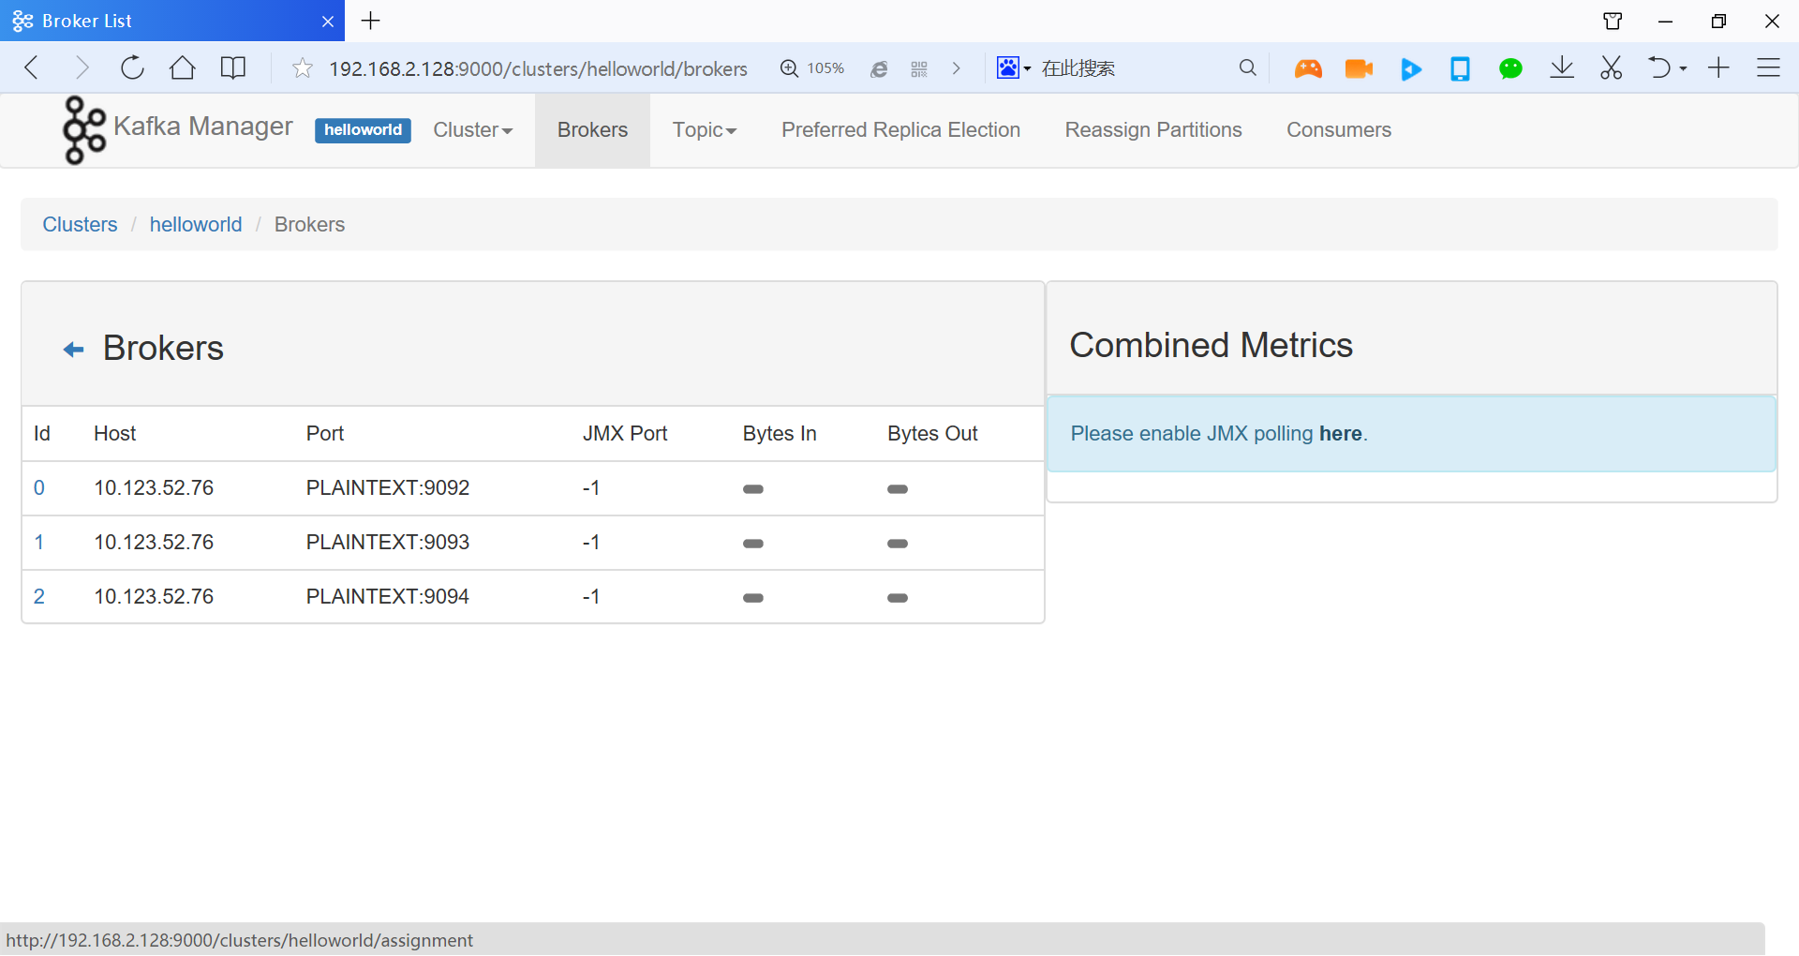This screenshot has height=956, width=1799.
Task: Expand the Topic dropdown menu
Action: point(704,130)
